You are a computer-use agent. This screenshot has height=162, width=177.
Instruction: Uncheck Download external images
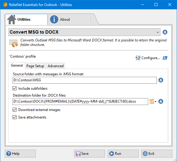click(15, 110)
